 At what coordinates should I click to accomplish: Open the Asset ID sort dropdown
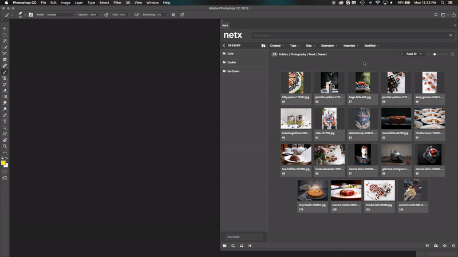coord(413,54)
